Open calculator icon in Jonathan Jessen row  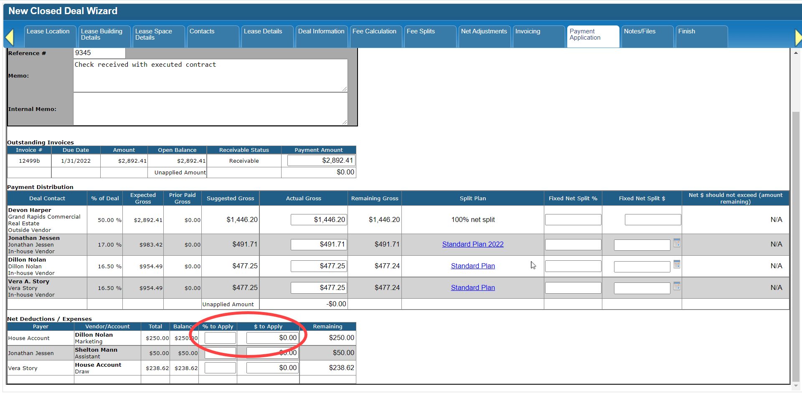pyautogui.click(x=677, y=243)
